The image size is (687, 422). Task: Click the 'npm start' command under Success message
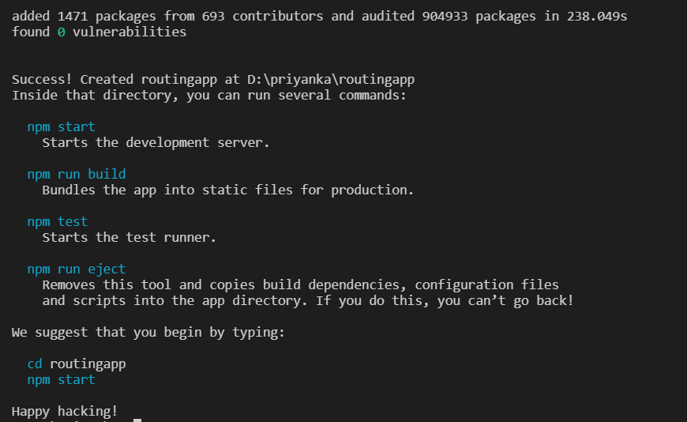click(61, 126)
